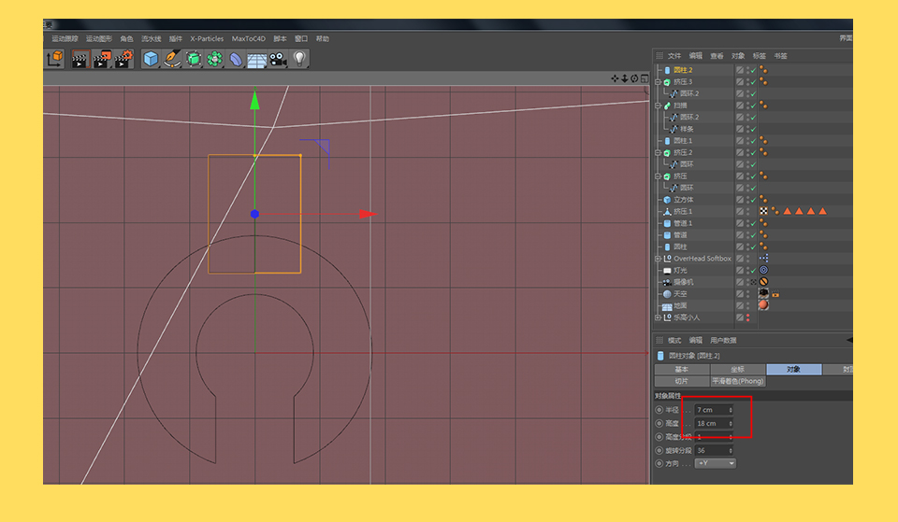Click viewport rotate navigation icon

click(634, 78)
